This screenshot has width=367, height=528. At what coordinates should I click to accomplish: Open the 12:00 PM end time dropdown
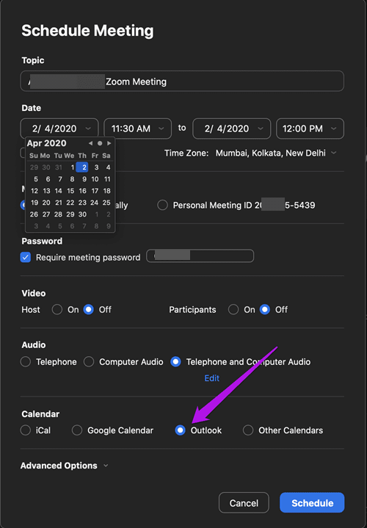[x=310, y=129]
